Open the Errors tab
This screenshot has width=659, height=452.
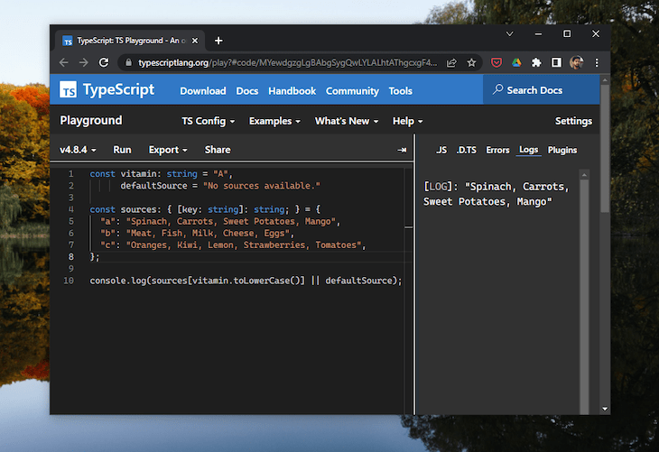(x=497, y=150)
